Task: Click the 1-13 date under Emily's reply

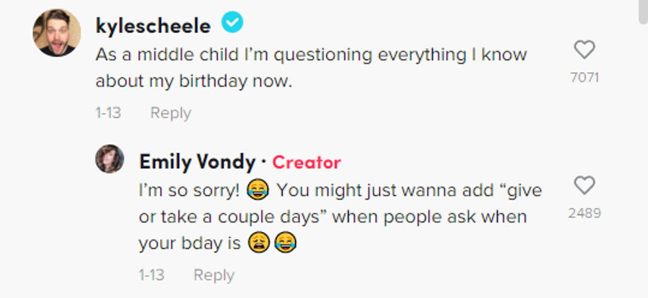Action: 151,275
